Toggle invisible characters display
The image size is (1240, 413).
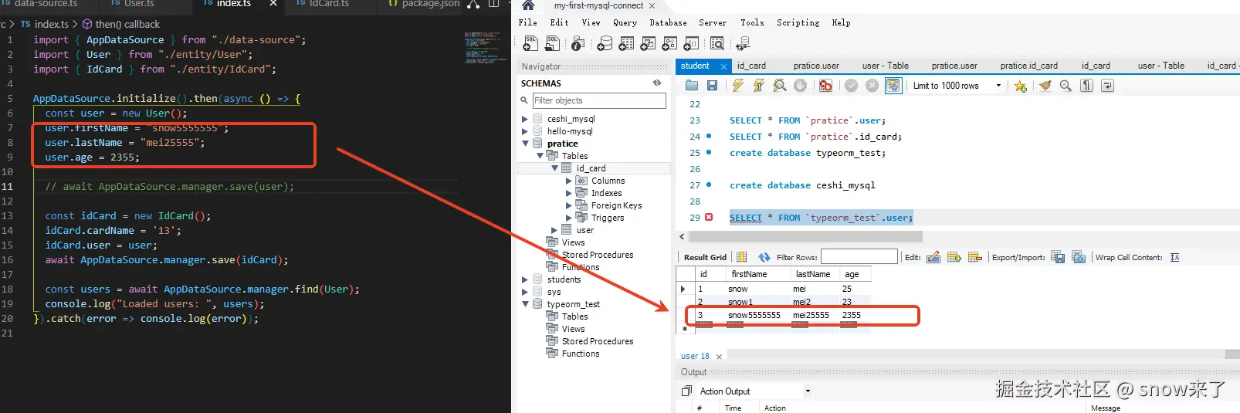pyautogui.click(x=1086, y=86)
